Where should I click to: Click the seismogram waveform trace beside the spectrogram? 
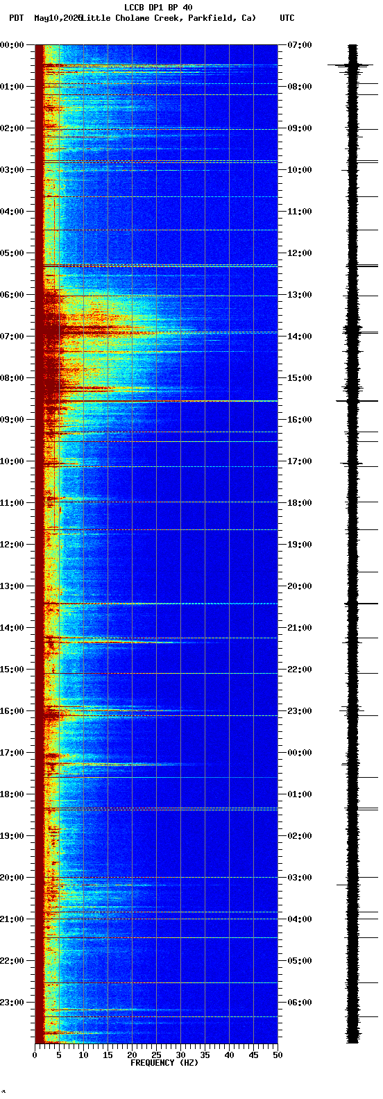(353, 544)
